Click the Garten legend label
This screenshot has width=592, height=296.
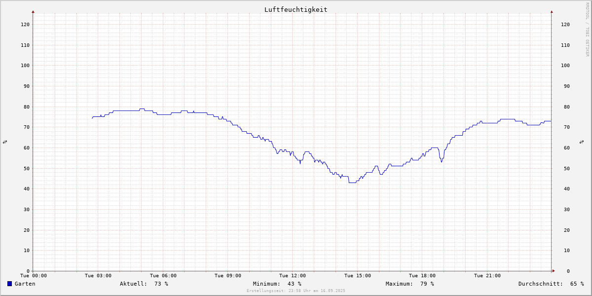click(x=25, y=284)
